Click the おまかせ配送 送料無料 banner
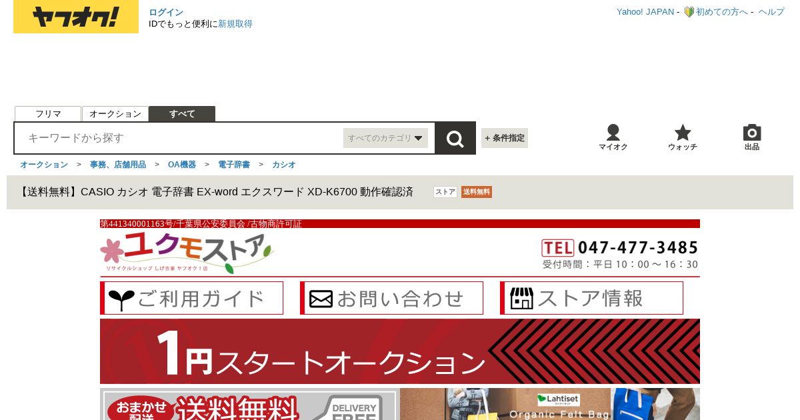The height and width of the screenshot is (420, 800). tap(249, 404)
